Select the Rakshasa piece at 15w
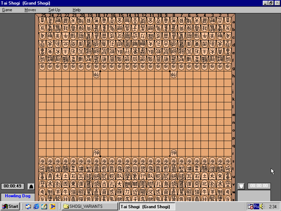This screenshot has width=281, height=211. [x=120, y=192]
